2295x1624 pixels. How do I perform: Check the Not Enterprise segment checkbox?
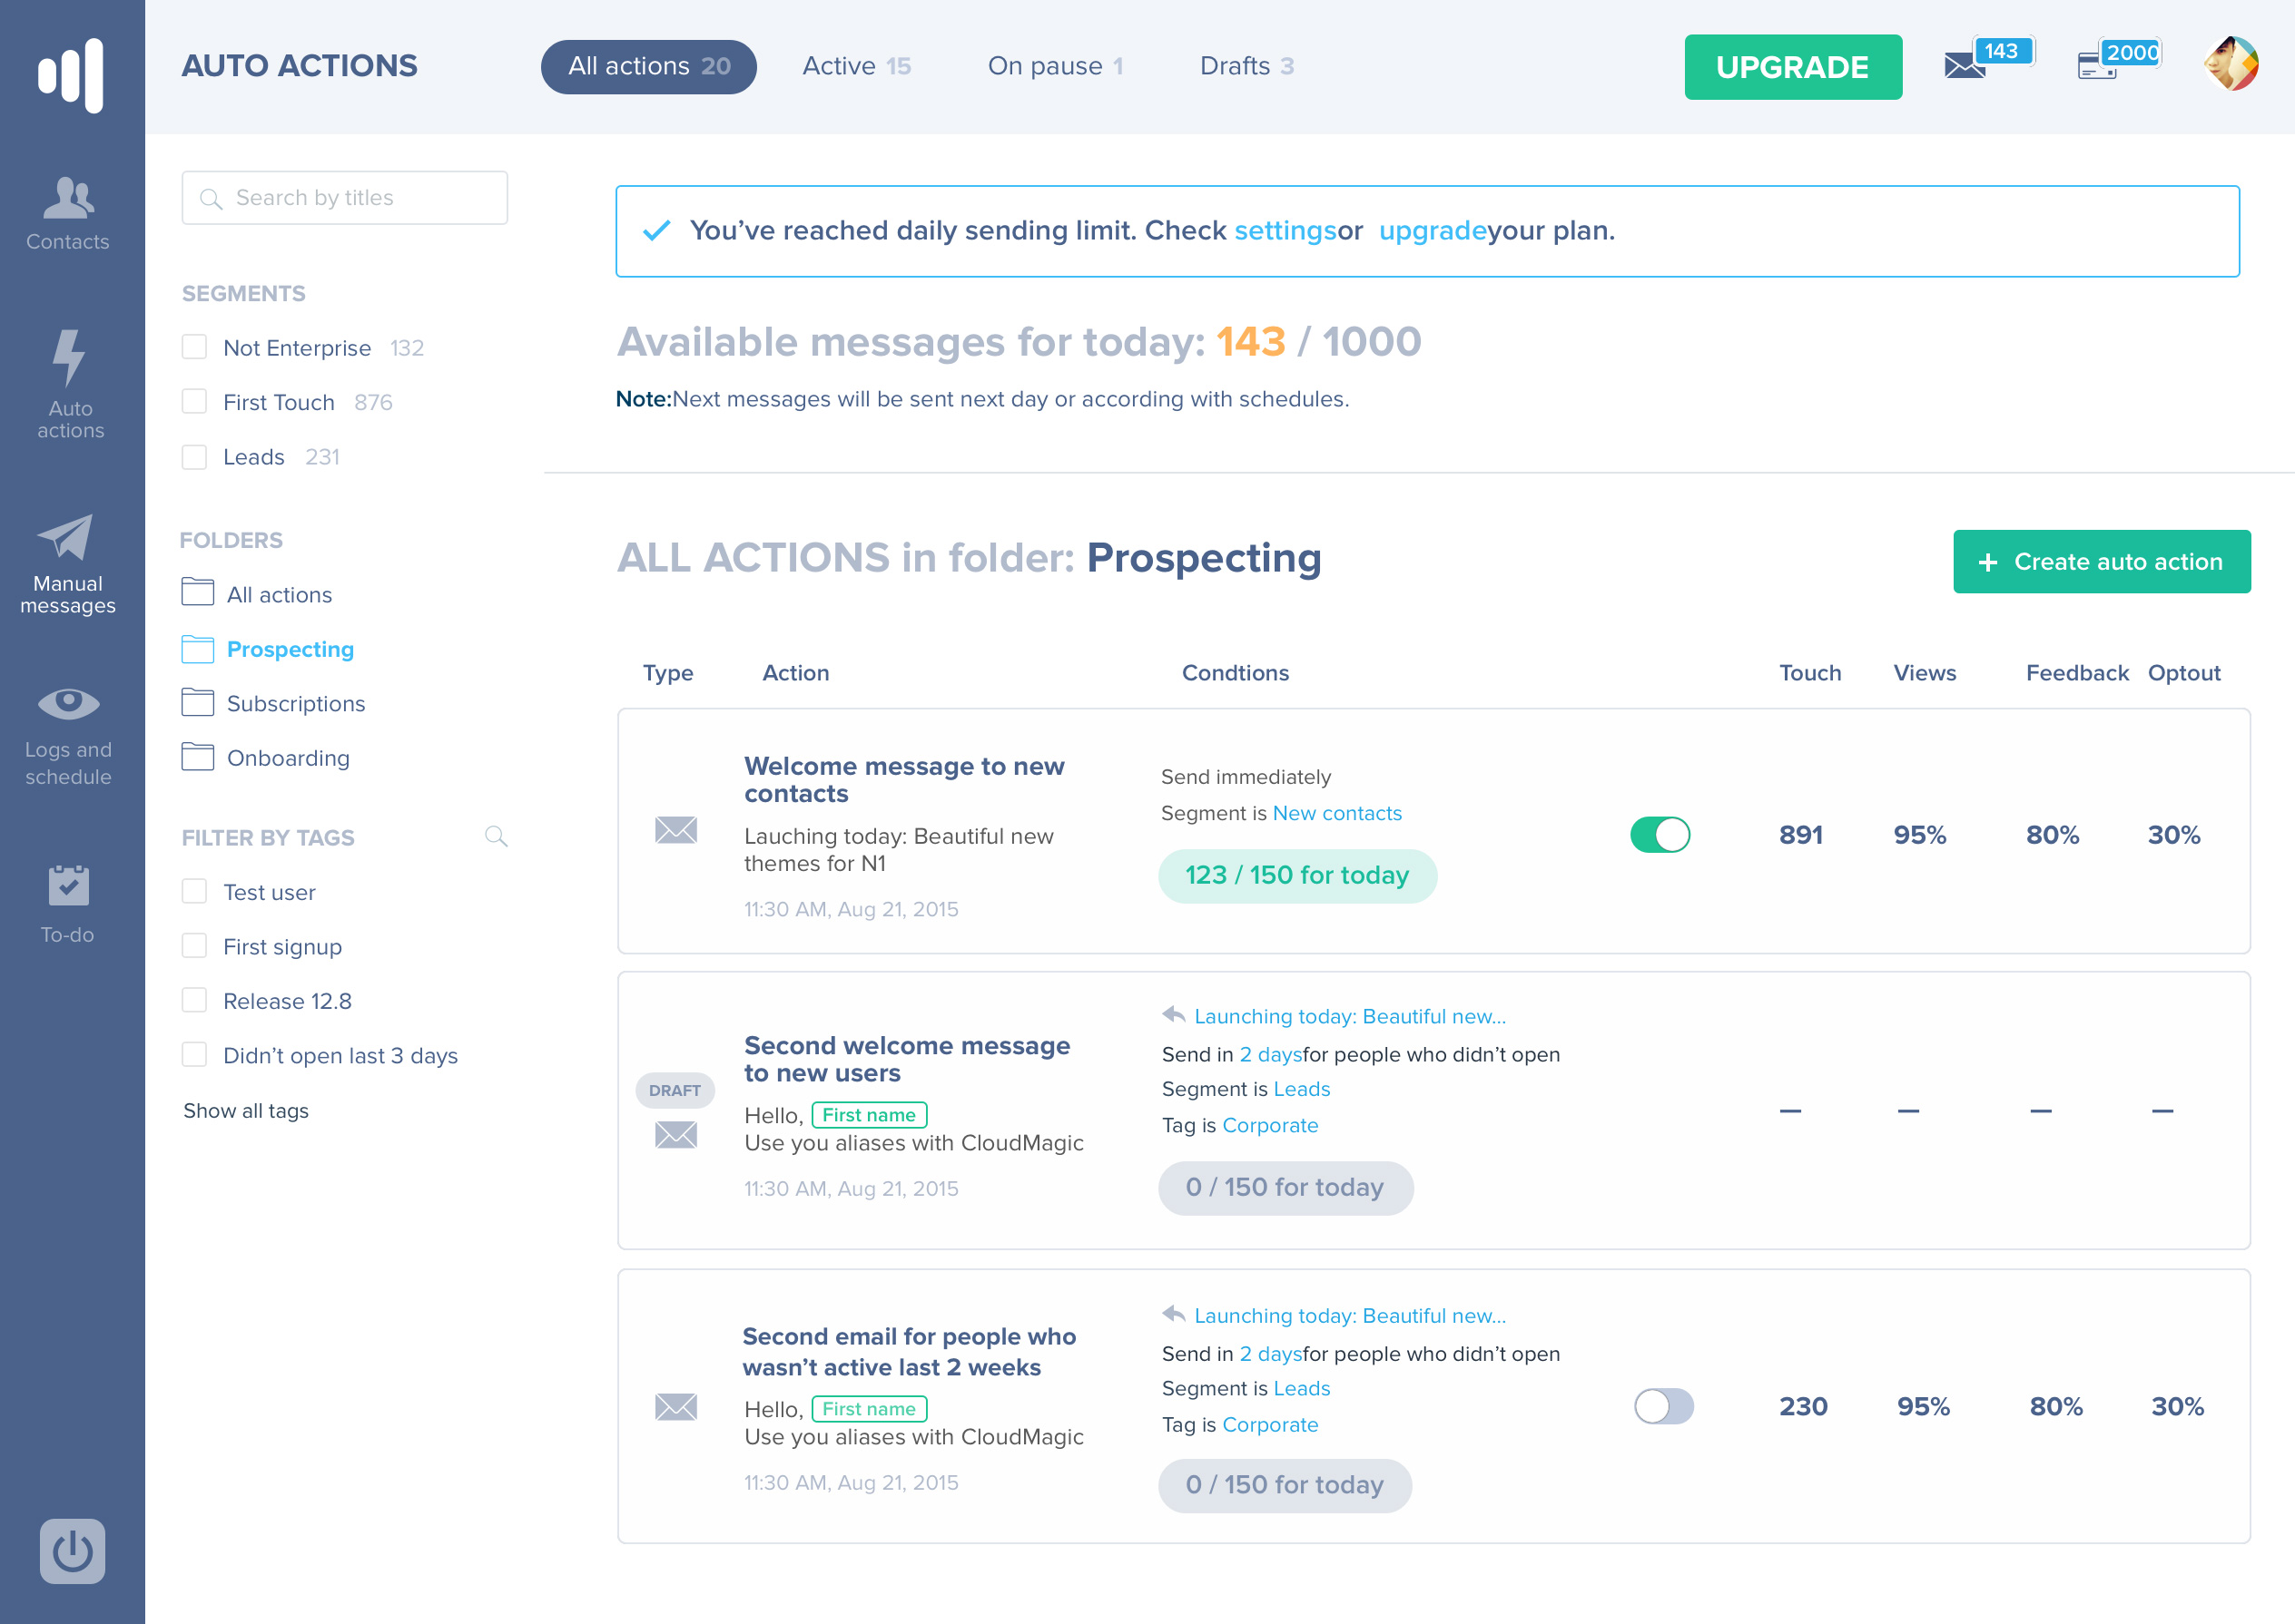pos(194,347)
